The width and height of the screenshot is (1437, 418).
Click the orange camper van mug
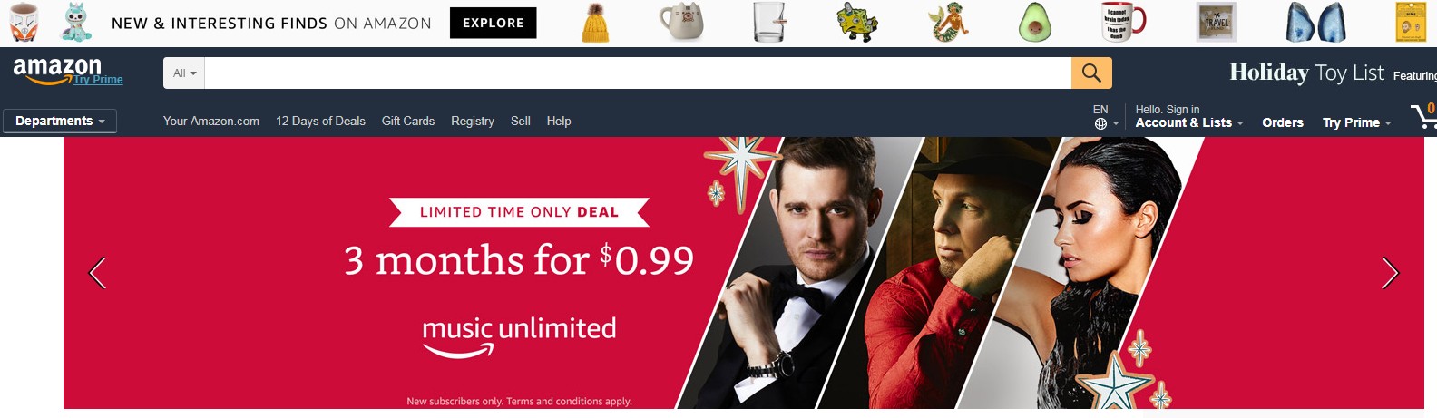pos(24,23)
